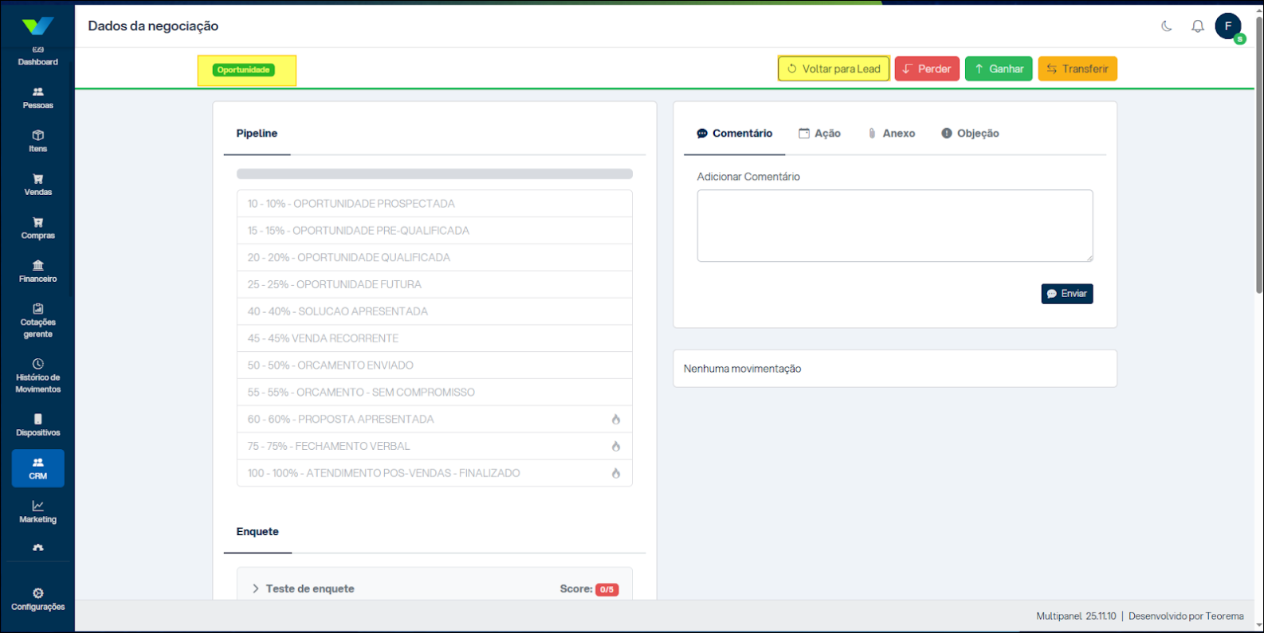Click the orange Transferir button
The height and width of the screenshot is (633, 1264).
pos(1077,69)
